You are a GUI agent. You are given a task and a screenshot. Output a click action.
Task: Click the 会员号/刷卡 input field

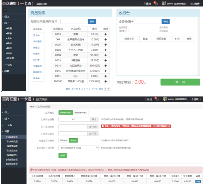[x=148, y=22]
